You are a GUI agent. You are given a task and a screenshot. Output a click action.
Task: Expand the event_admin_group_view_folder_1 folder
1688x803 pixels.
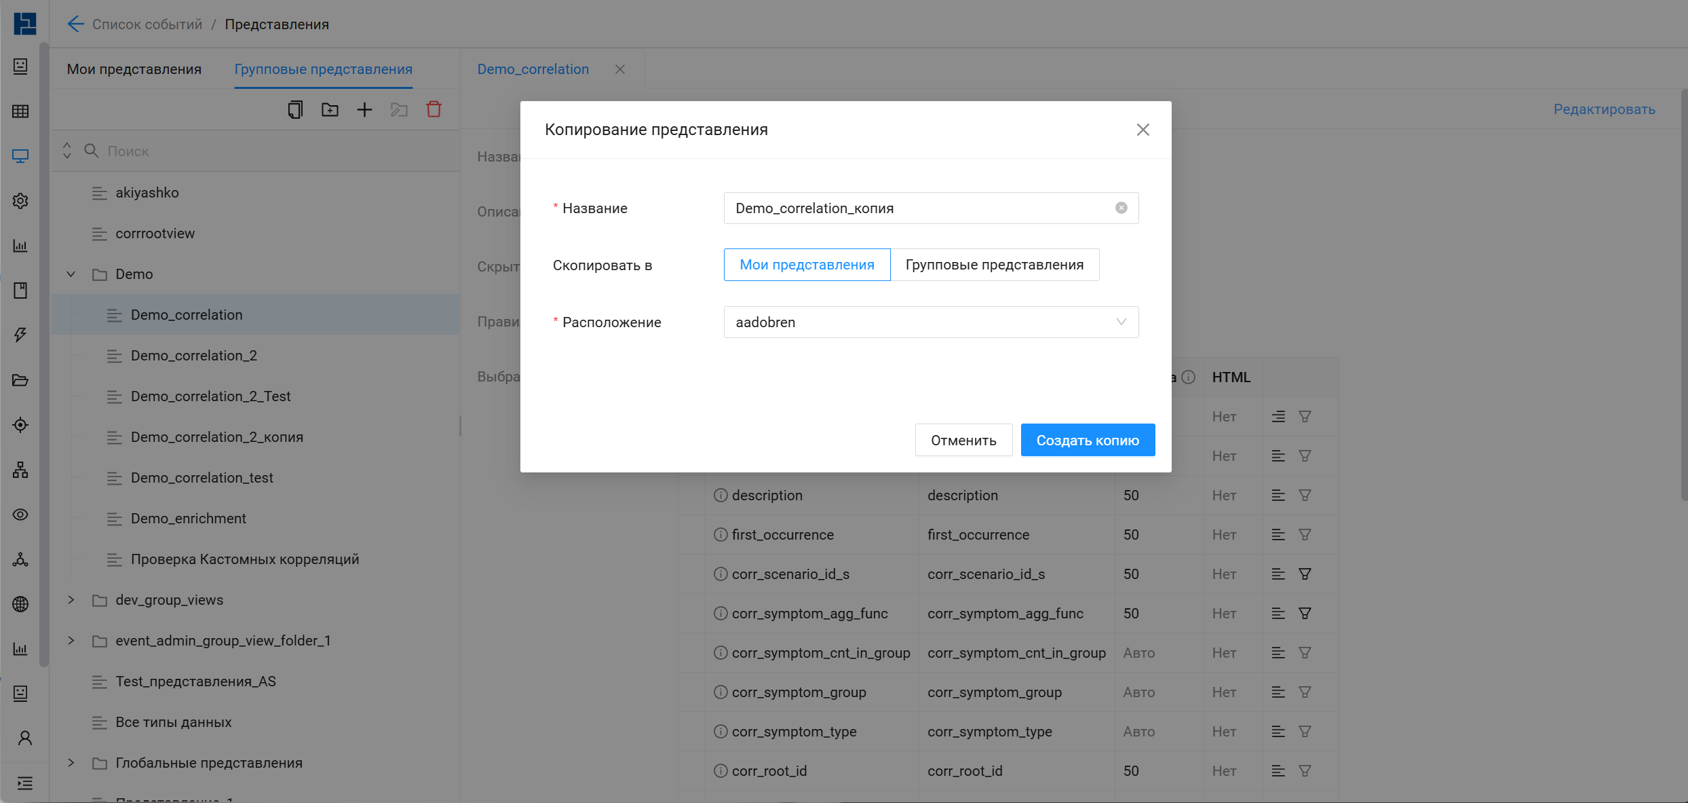point(71,641)
